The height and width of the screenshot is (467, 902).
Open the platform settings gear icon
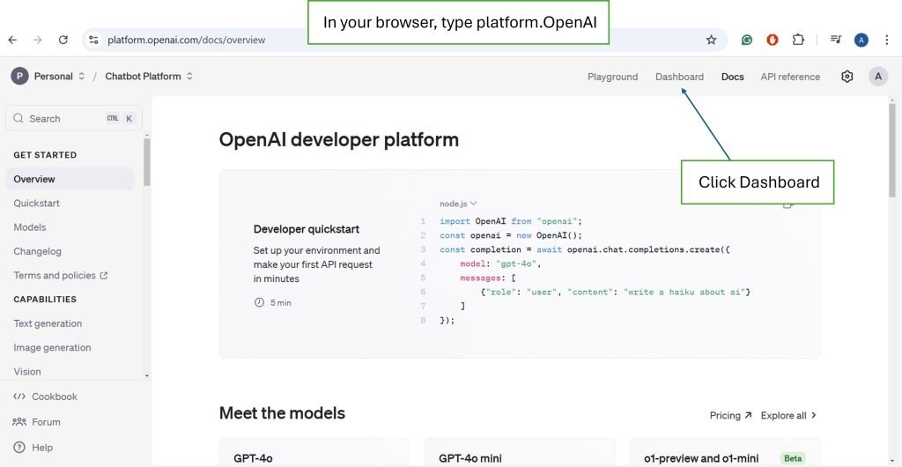847,77
